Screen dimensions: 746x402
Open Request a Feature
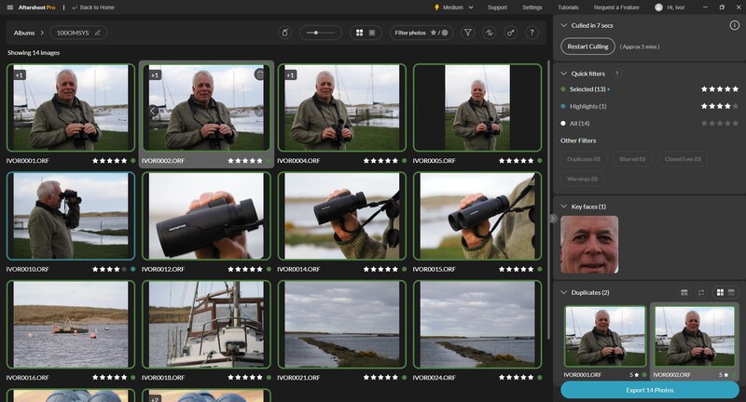pyautogui.click(x=616, y=7)
